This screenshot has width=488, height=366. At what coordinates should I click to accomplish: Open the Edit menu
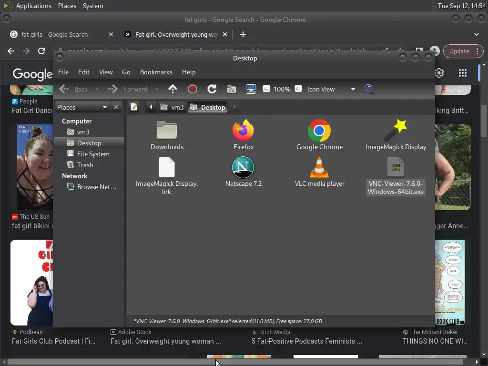(x=84, y=72)
